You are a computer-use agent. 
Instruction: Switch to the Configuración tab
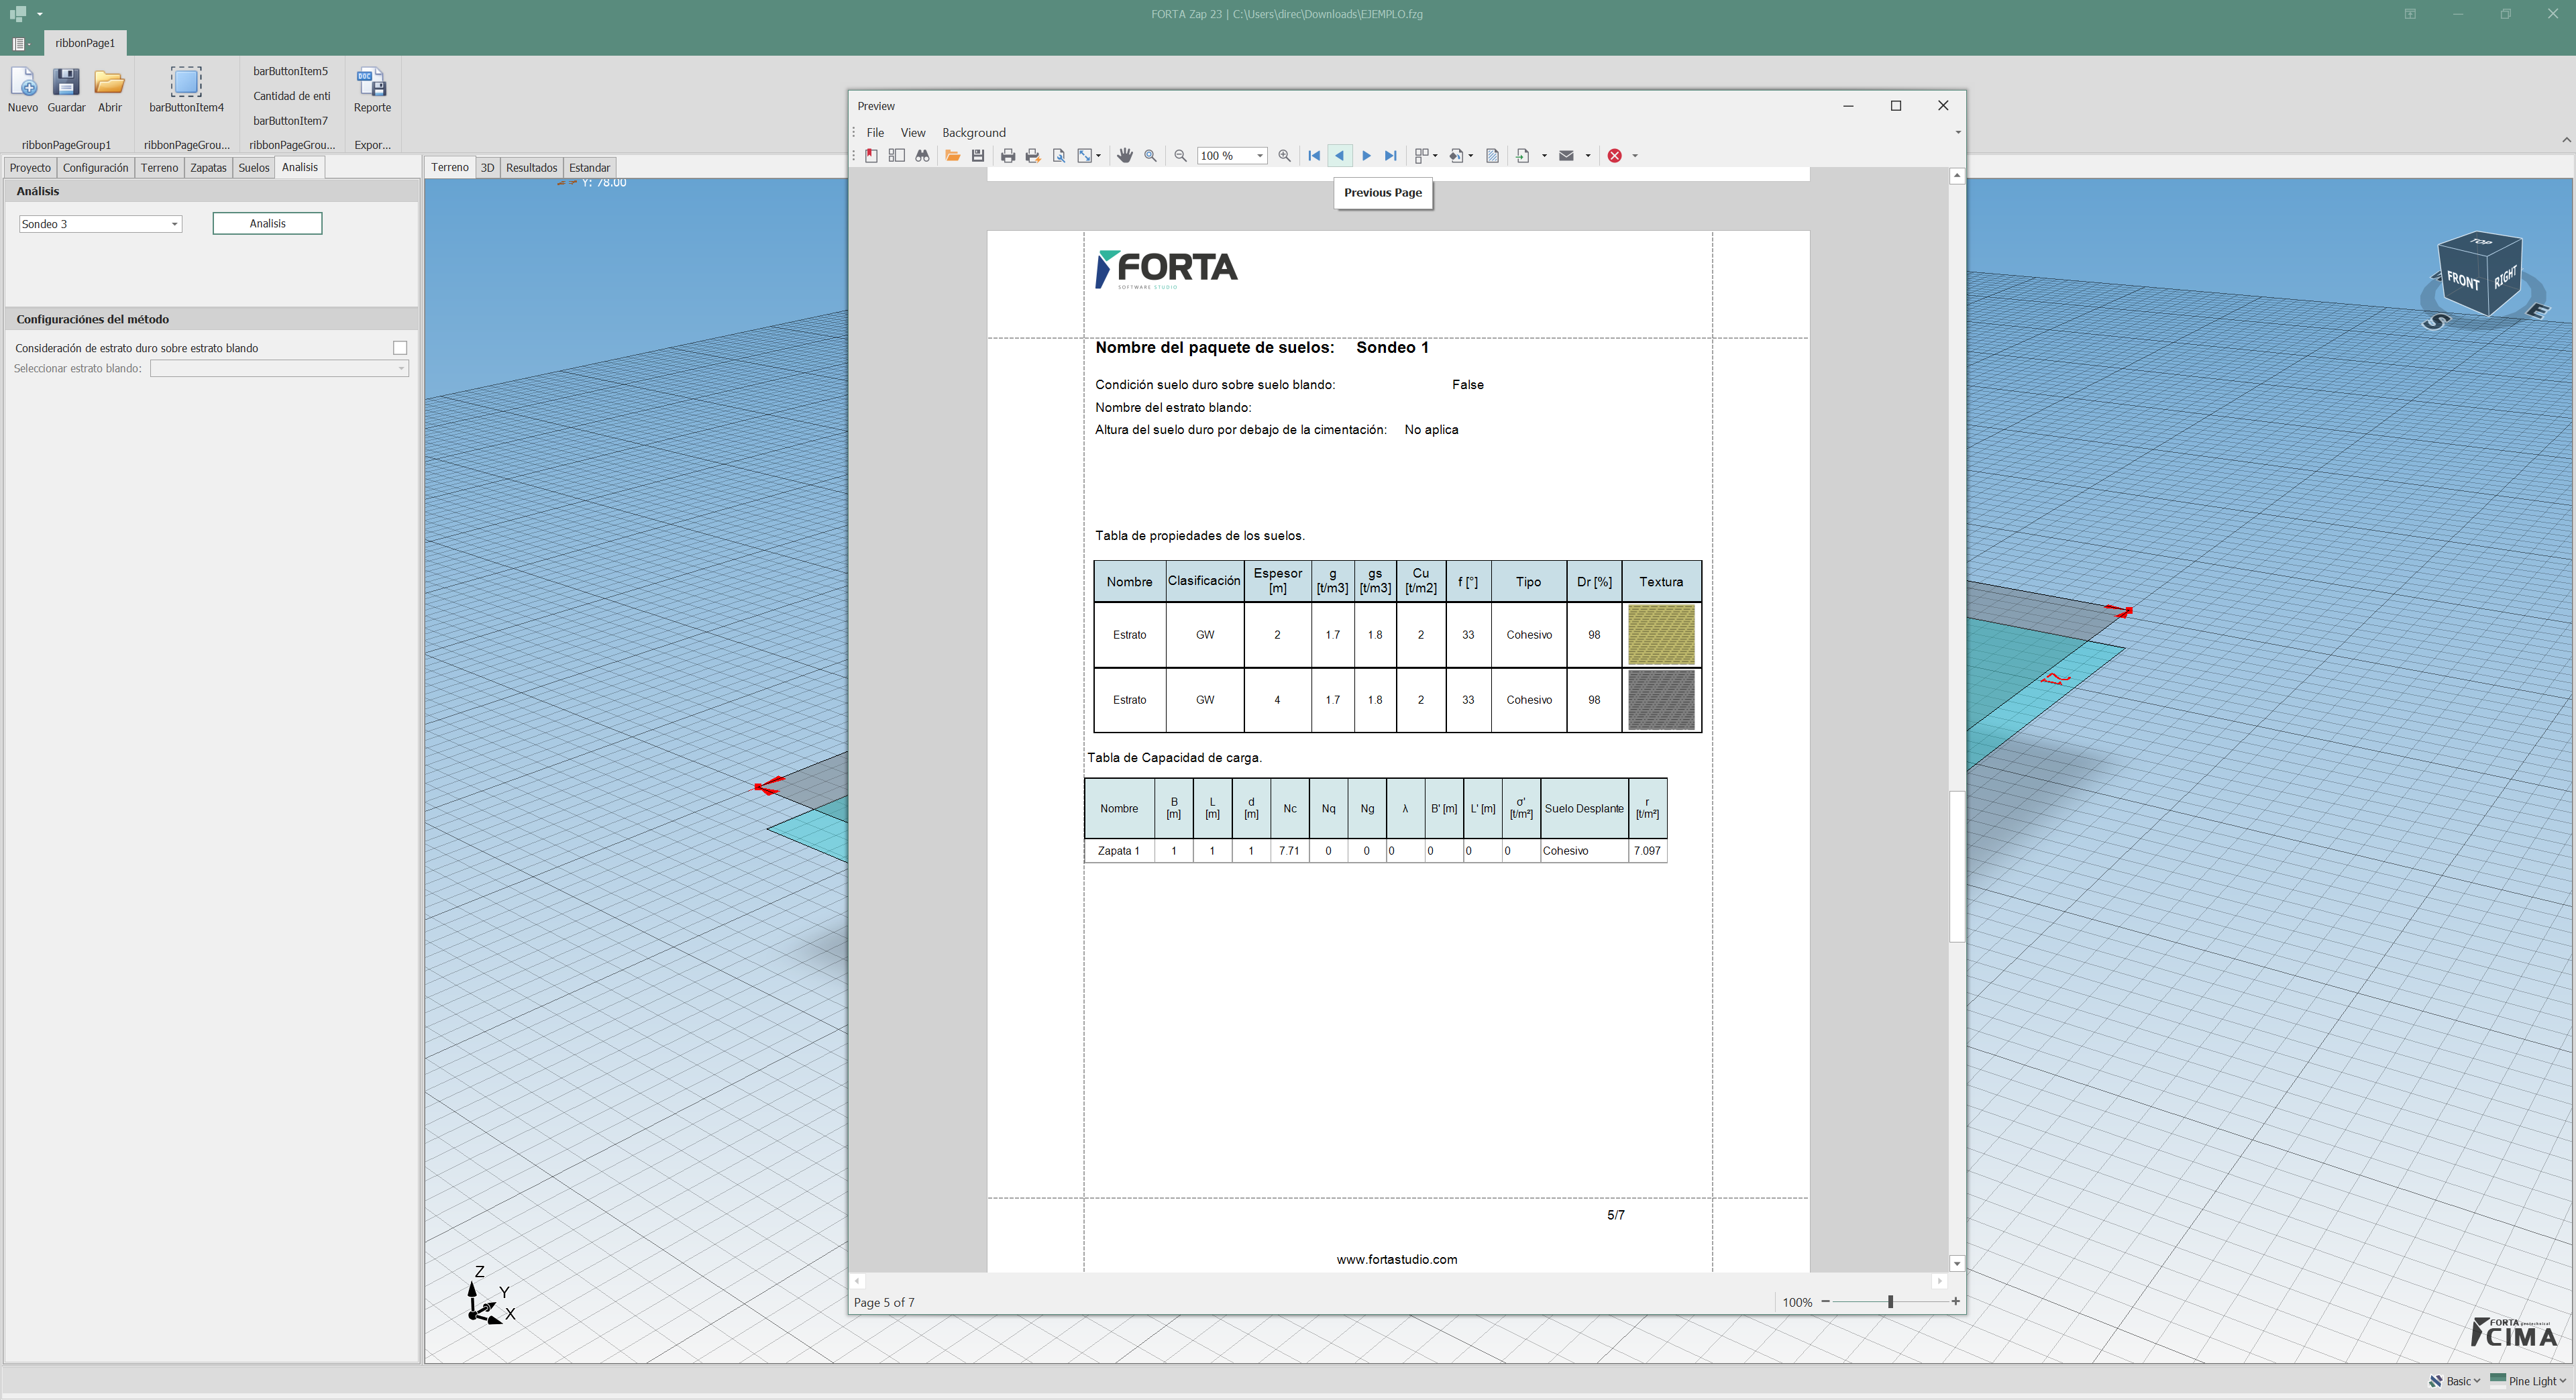click(96, 168)
